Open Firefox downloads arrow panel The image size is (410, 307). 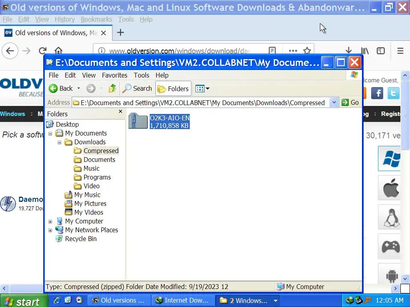(x=349, y=51)
